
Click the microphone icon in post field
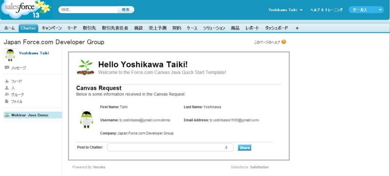[x=226, y=147]
